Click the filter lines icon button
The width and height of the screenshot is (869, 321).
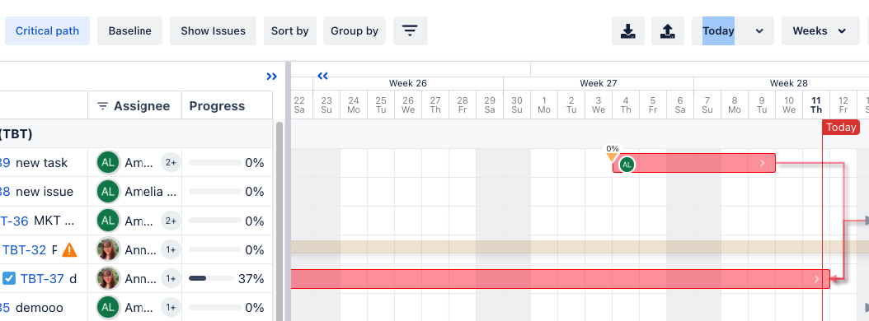point(410,31)
